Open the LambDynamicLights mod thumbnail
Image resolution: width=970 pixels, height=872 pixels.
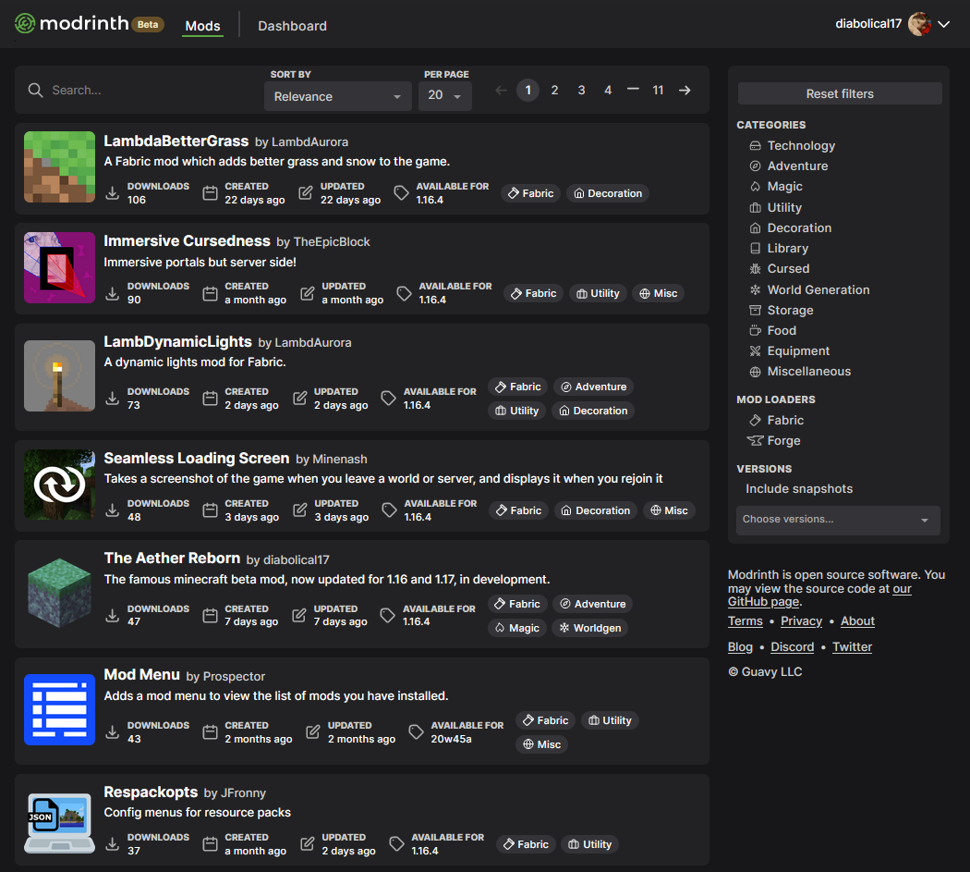[59, 376]
